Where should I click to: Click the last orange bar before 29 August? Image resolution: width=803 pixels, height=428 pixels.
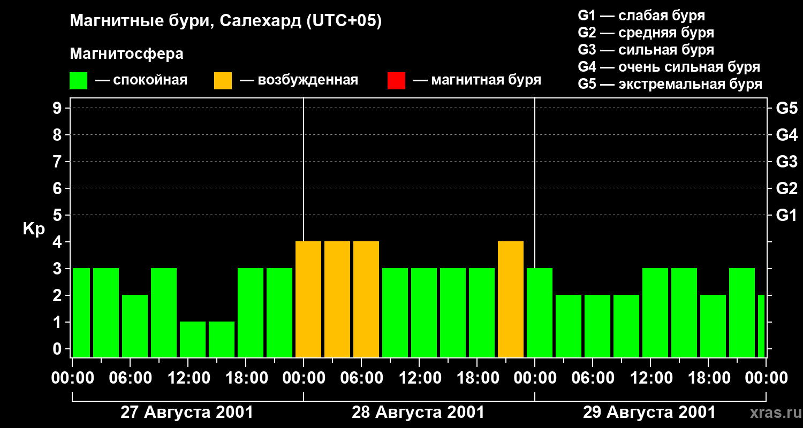(511, 299)
